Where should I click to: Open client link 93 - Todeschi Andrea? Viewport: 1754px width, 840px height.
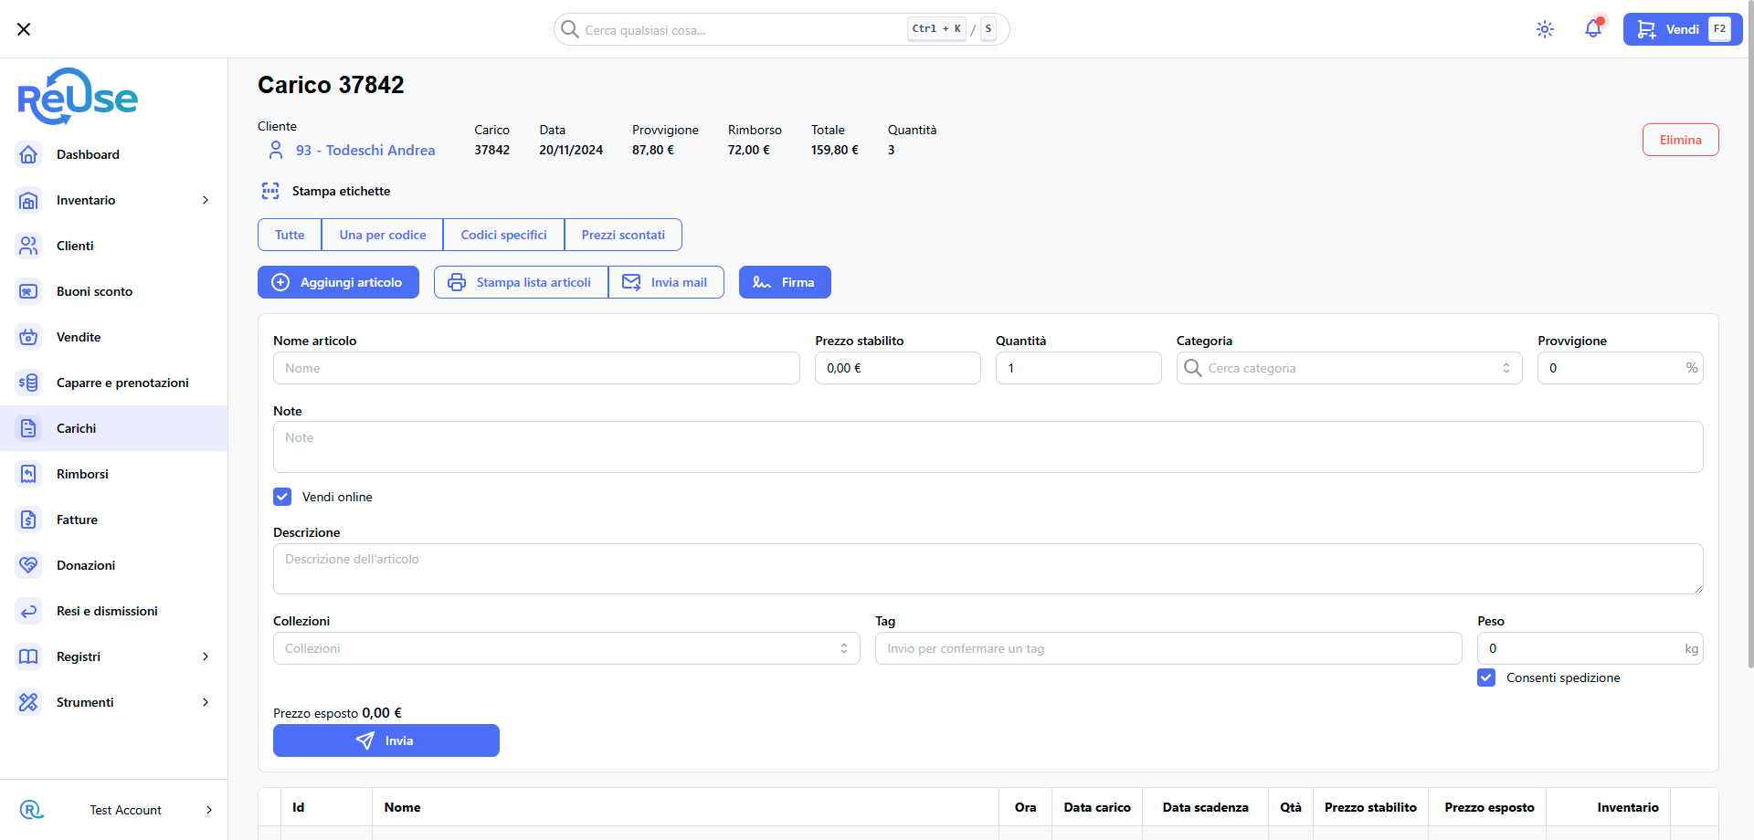click(365, 150)
